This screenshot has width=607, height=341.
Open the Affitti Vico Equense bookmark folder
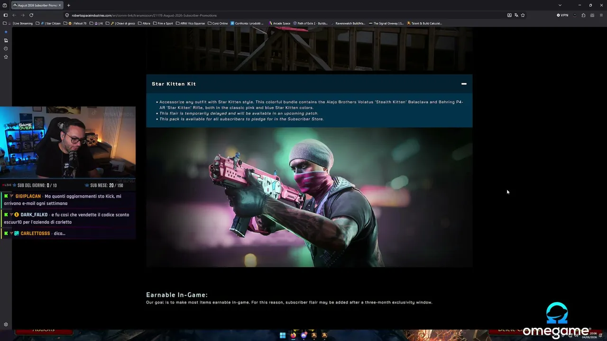point(190,23)
